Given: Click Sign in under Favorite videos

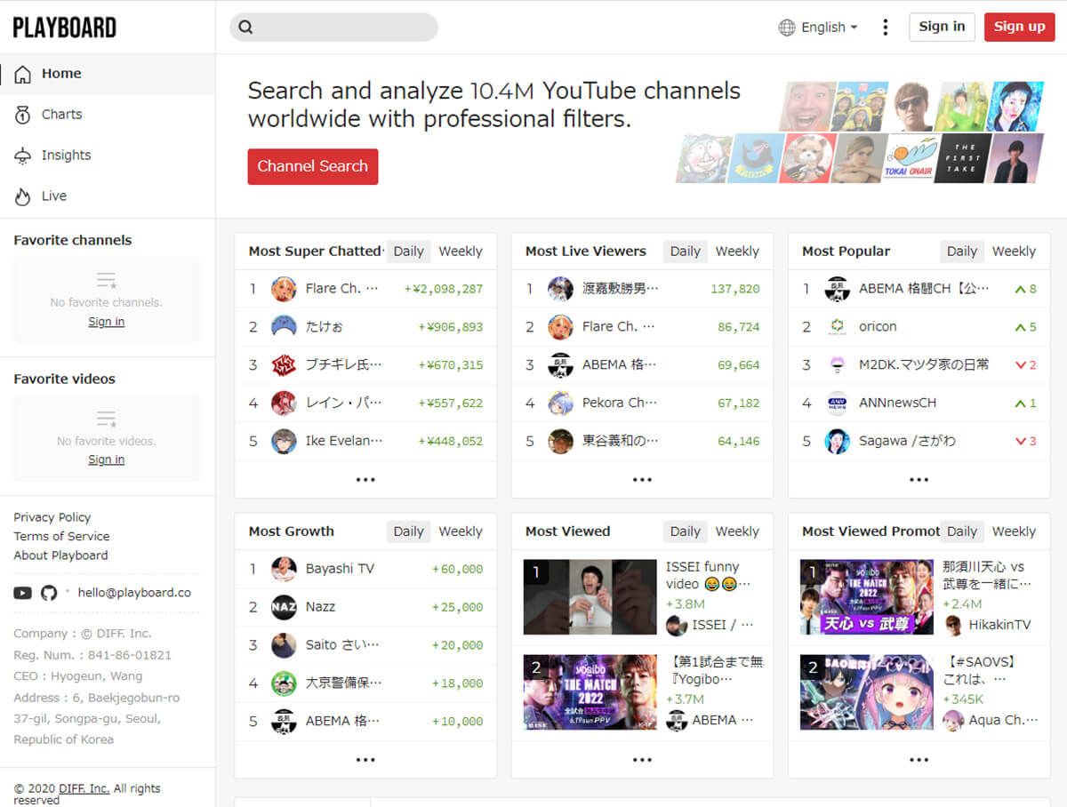Looking at the screenshot, I should coord(106,459).
